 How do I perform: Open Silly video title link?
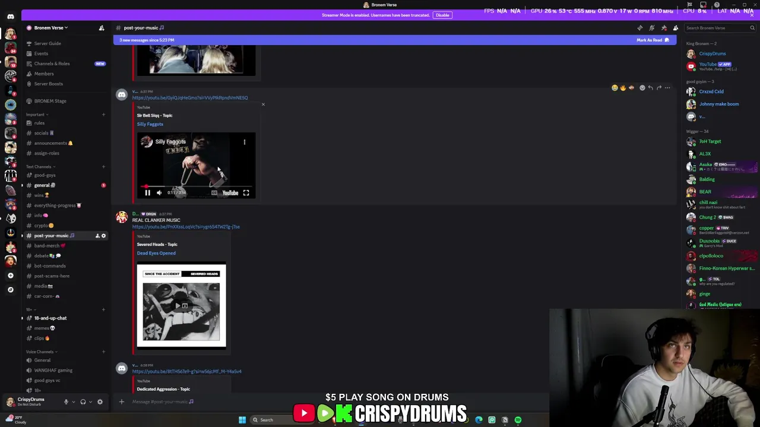[150, 124]
